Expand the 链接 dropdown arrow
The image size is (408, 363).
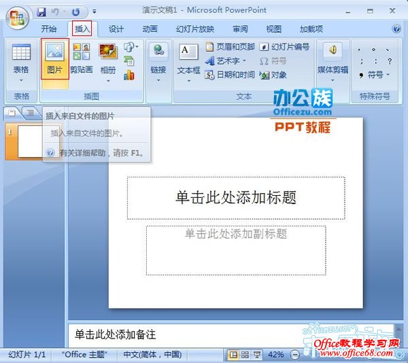158,80
